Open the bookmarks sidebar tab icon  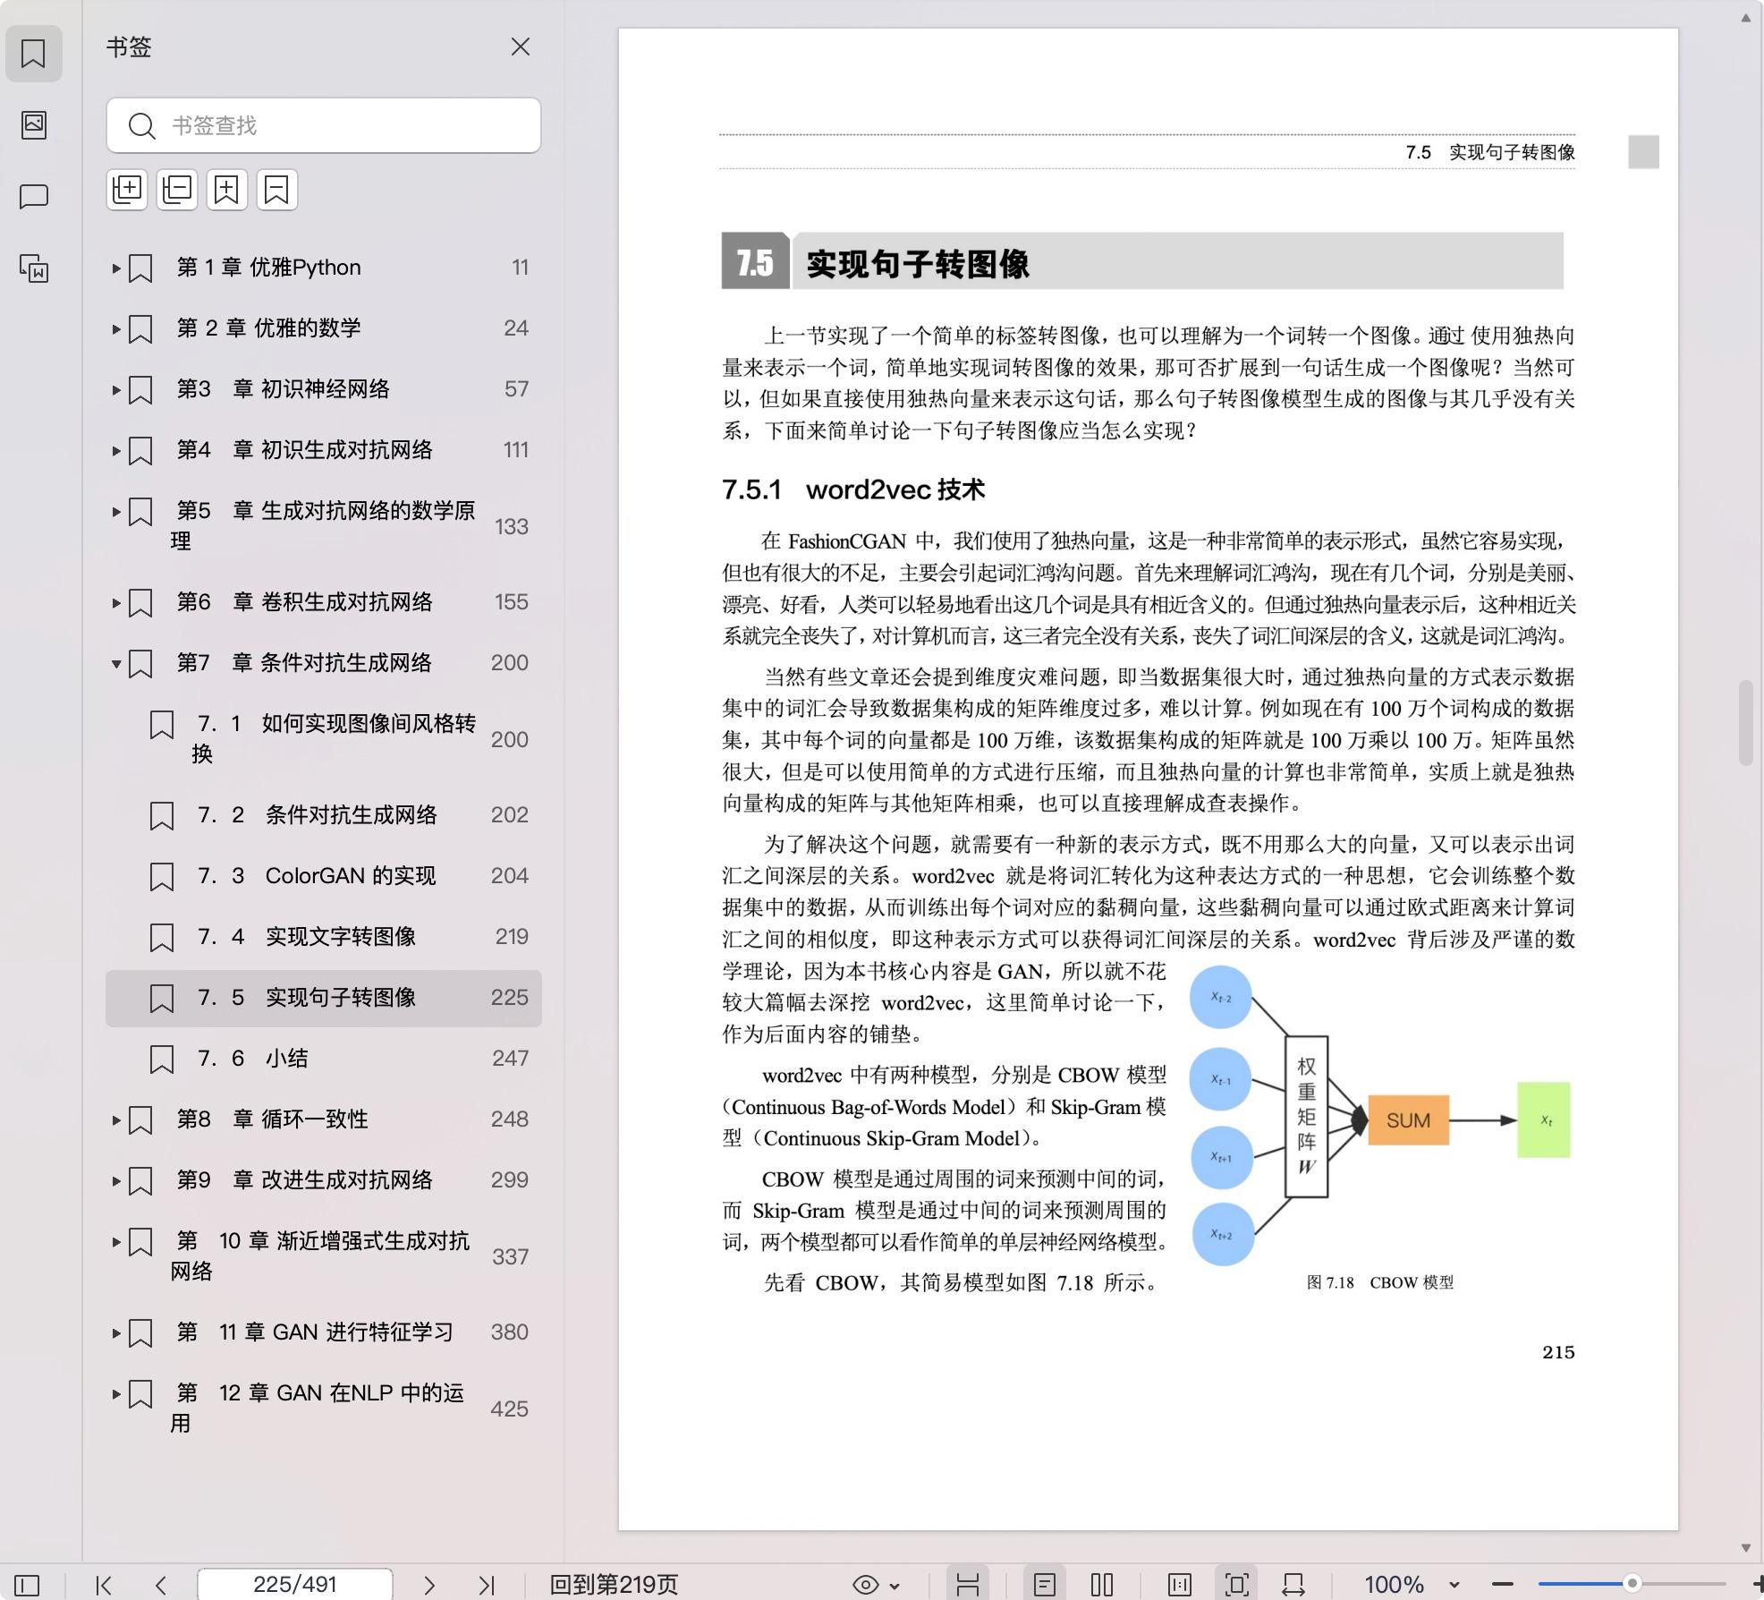(34, 53)
